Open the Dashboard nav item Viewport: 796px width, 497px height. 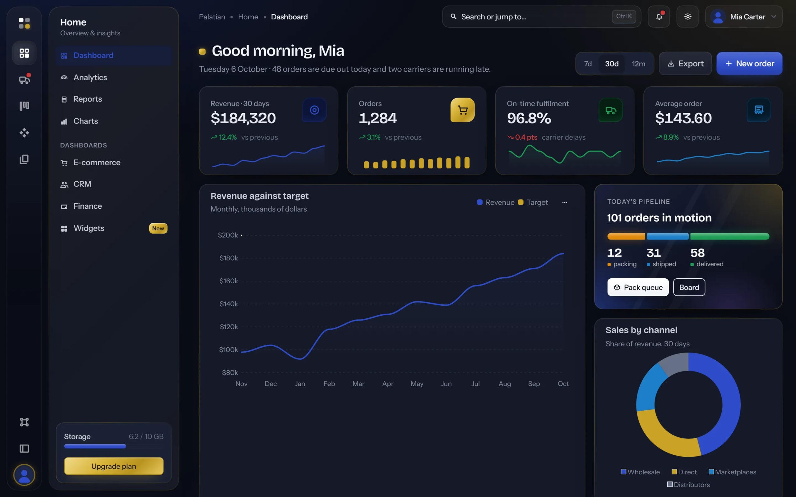(x=113, y=56)
